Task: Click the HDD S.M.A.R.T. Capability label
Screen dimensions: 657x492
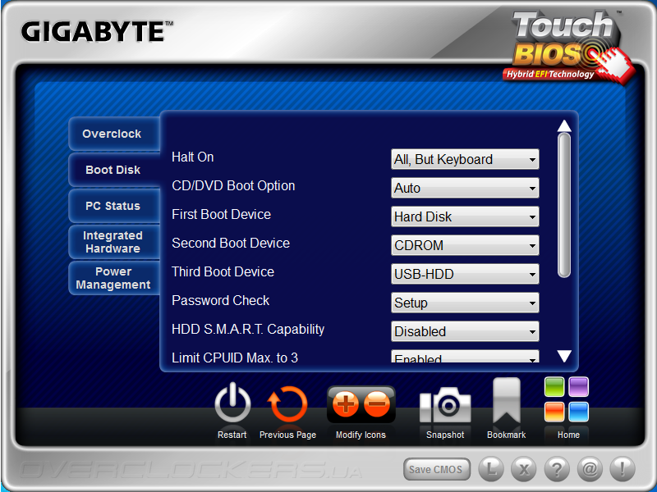Action: pos(248,330)
